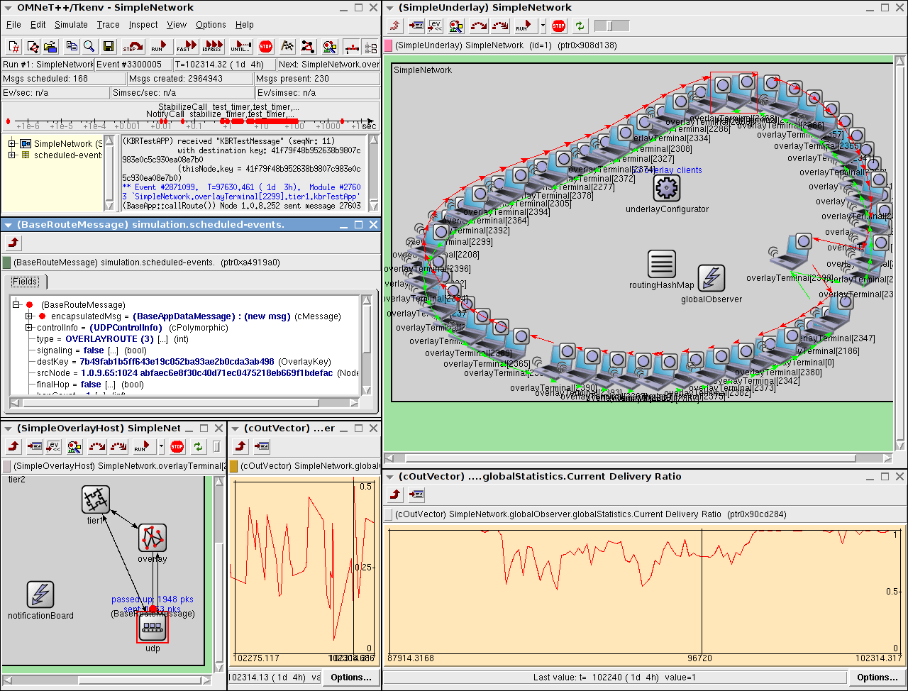Click the tier1 puzzle module icon

pos(95,500)
